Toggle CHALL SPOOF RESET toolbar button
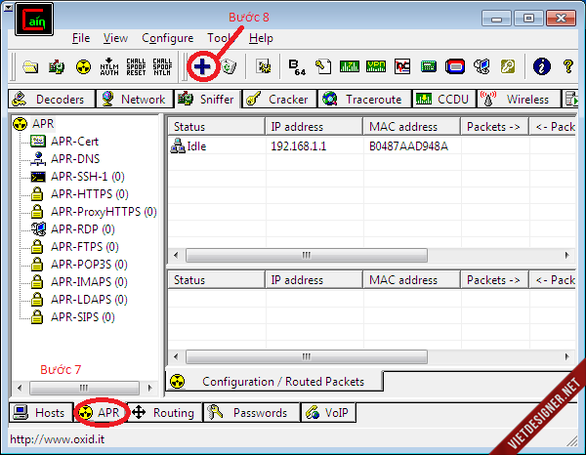This screenshot has height=455, width=586. [136, 66]
